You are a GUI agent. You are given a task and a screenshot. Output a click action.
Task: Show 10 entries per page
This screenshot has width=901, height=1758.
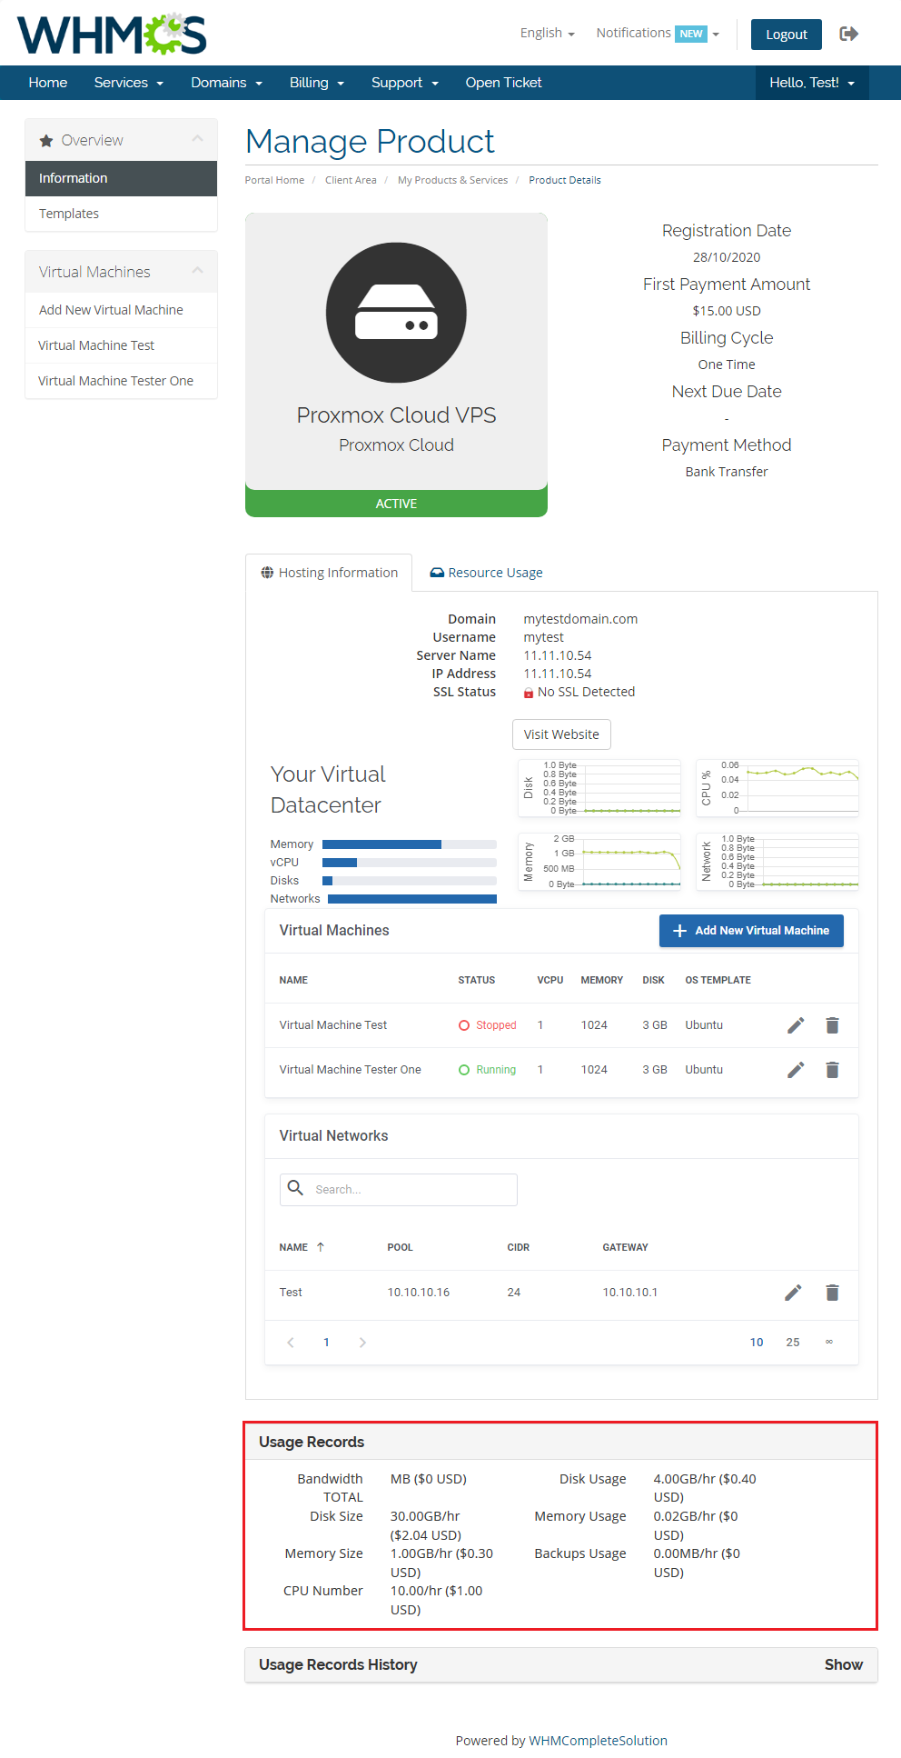[x=757, y=1343]
